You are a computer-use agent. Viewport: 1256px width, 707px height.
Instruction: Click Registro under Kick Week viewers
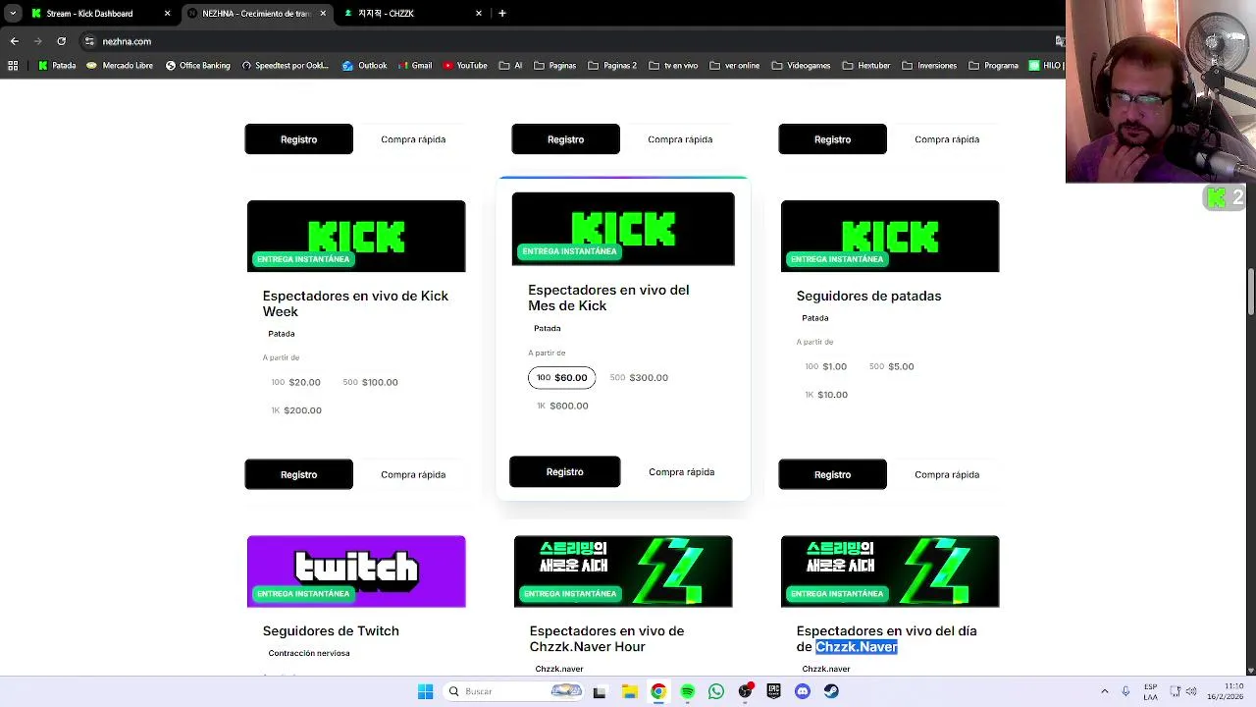click(298, 474)
